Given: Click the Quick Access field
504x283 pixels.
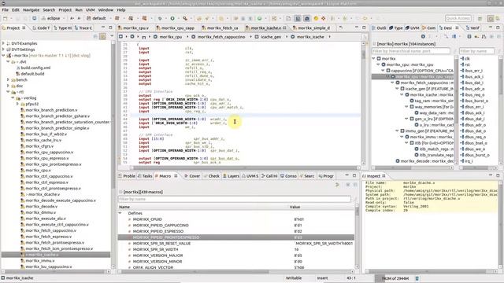Looking at the screenshot, I should coord(458,18).
